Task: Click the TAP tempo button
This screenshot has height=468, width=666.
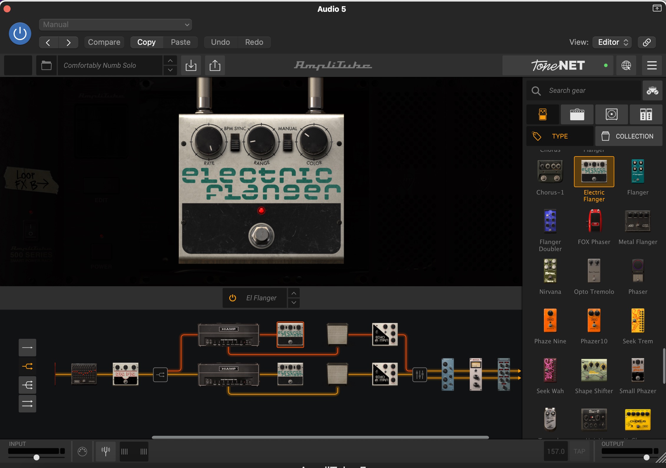Action: tap(579, 451)
